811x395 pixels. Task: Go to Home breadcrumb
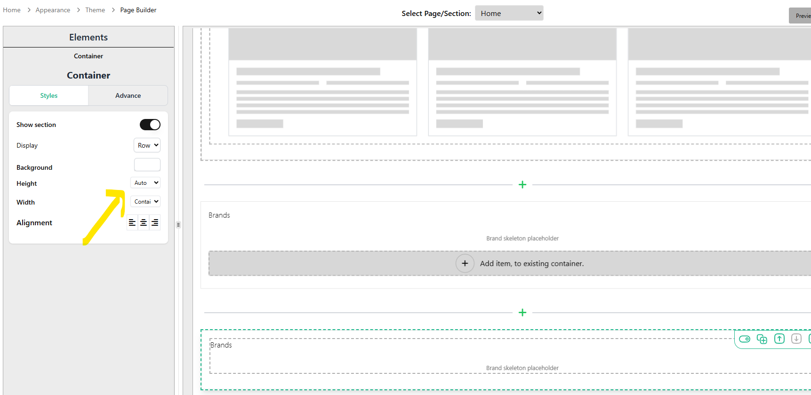click(x=12, y=10)
